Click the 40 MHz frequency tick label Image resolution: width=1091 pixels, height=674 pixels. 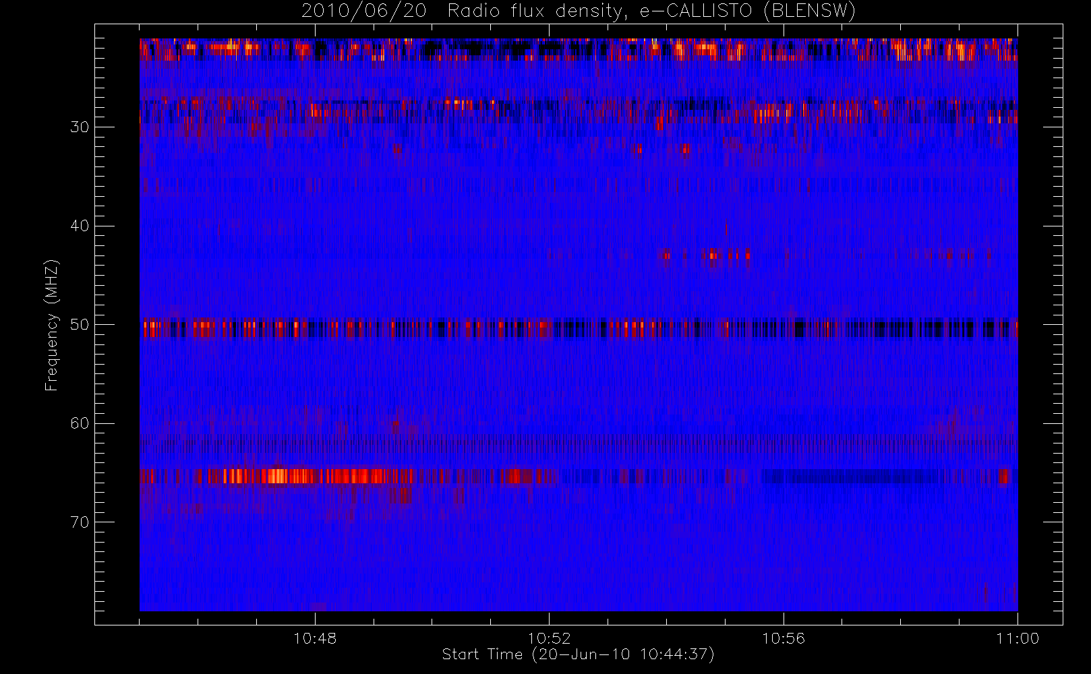tap(80, 226)
